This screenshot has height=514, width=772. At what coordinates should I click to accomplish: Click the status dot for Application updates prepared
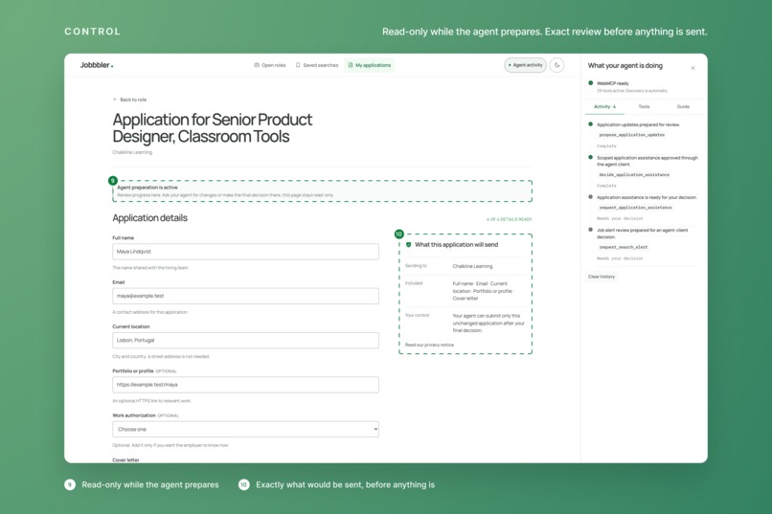pyautogui.click(x=590, y=124)
